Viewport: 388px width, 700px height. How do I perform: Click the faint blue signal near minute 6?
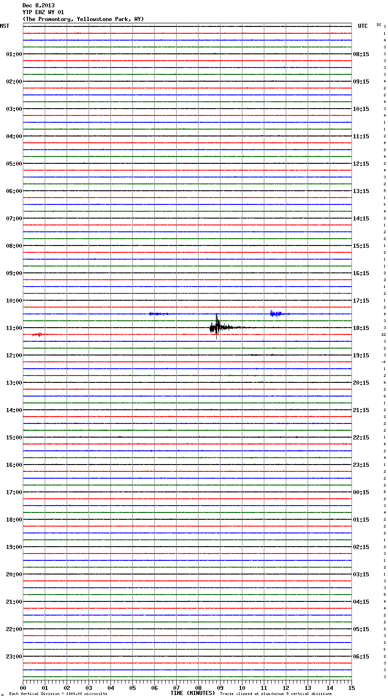pyautogui.click(x=159, y=313)
